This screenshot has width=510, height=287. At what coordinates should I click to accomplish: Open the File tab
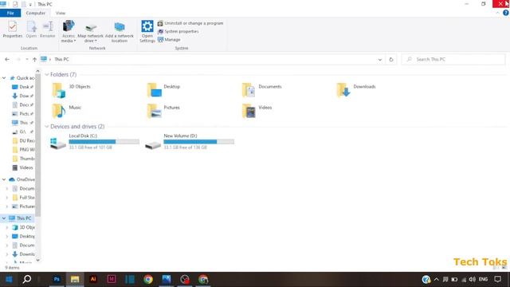tap(10, 13)
